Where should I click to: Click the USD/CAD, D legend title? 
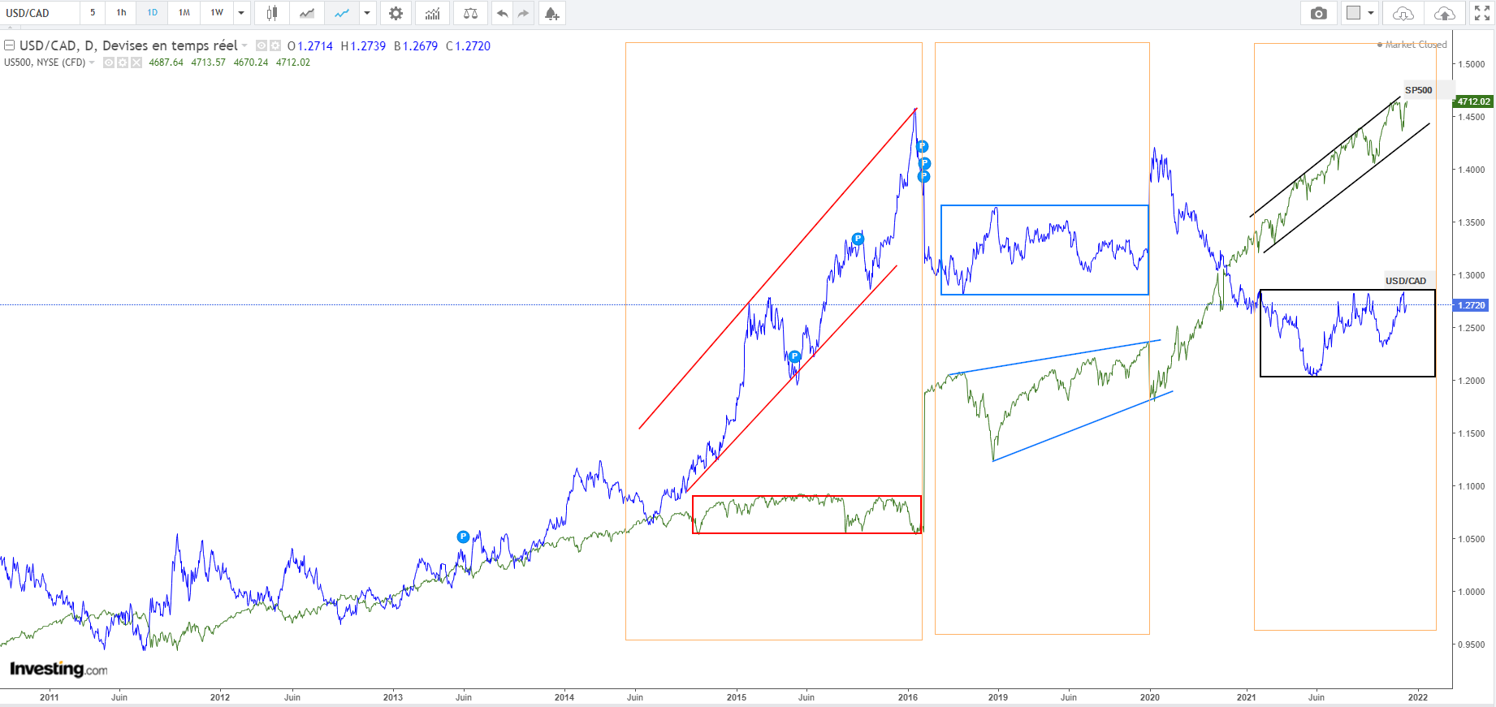tap(128, 46)
